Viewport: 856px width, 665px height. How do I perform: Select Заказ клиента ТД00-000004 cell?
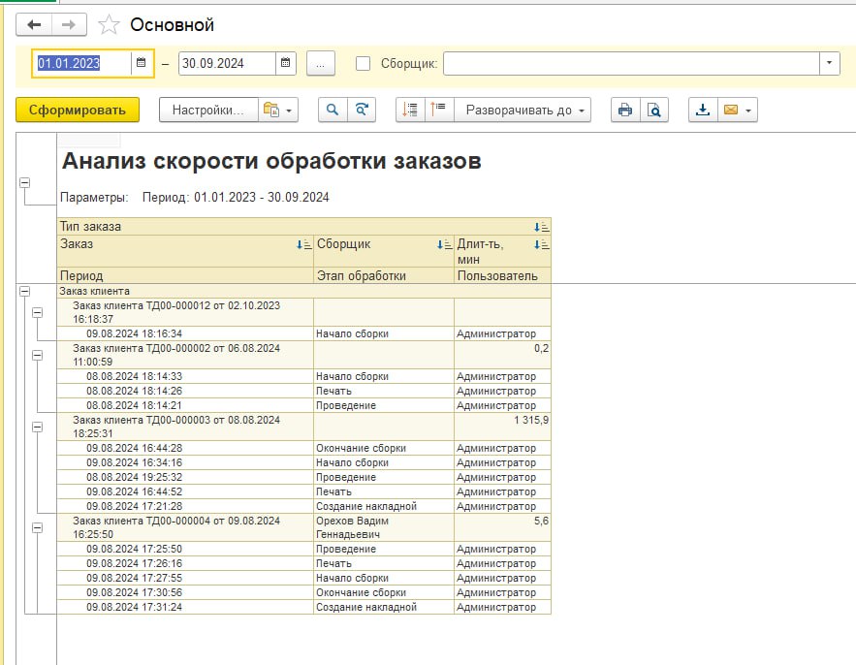point(185,527)
